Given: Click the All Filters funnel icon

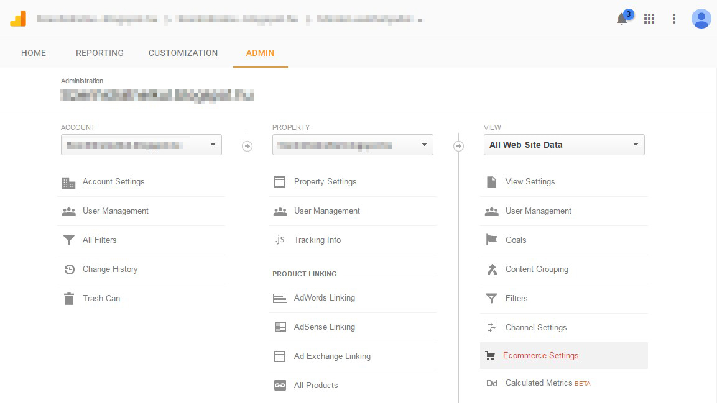Looking at the screenshot, I should [x=68, y=240].
